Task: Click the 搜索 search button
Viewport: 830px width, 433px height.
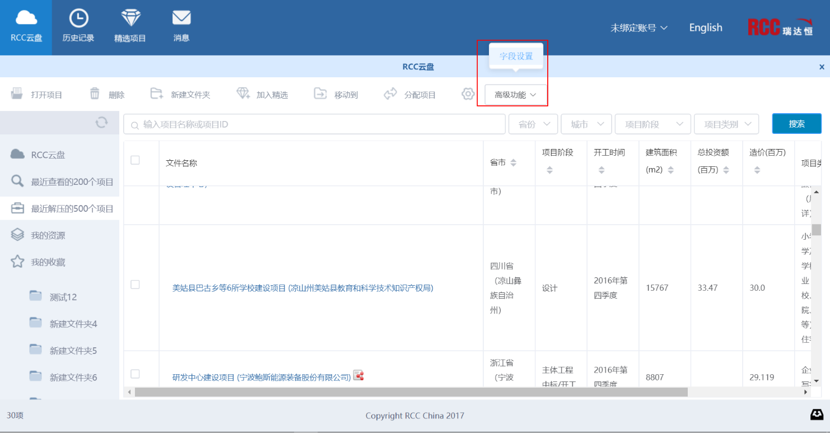Action: (796, 124)
